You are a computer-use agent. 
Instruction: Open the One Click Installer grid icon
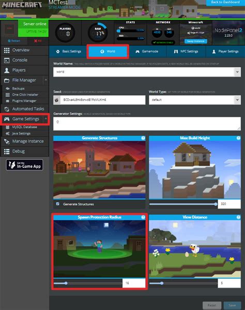tap(8, 95)
